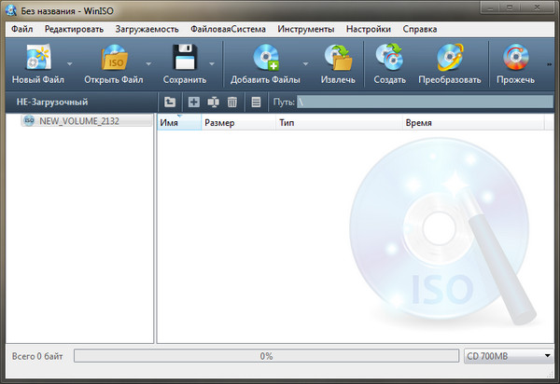Click the Создать image icon
The image size is (560, 384).
389,59
